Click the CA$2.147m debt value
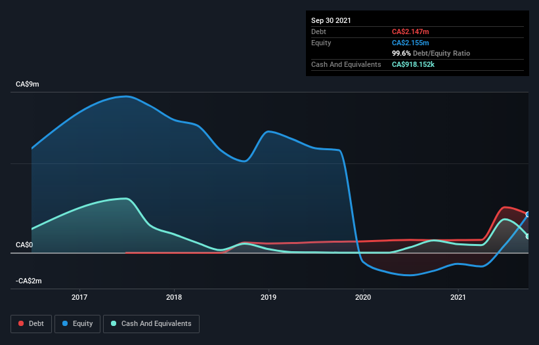This screenshot has width=539, height=345. tap(410, 32)
